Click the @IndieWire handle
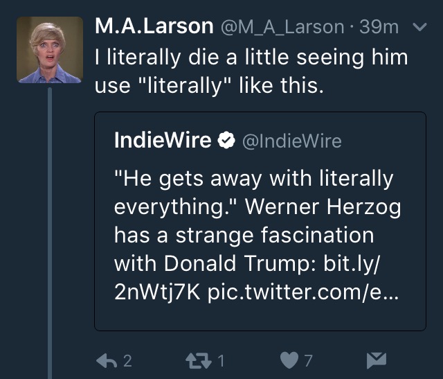Screen dimensions: 443x379 pos(291,141)
